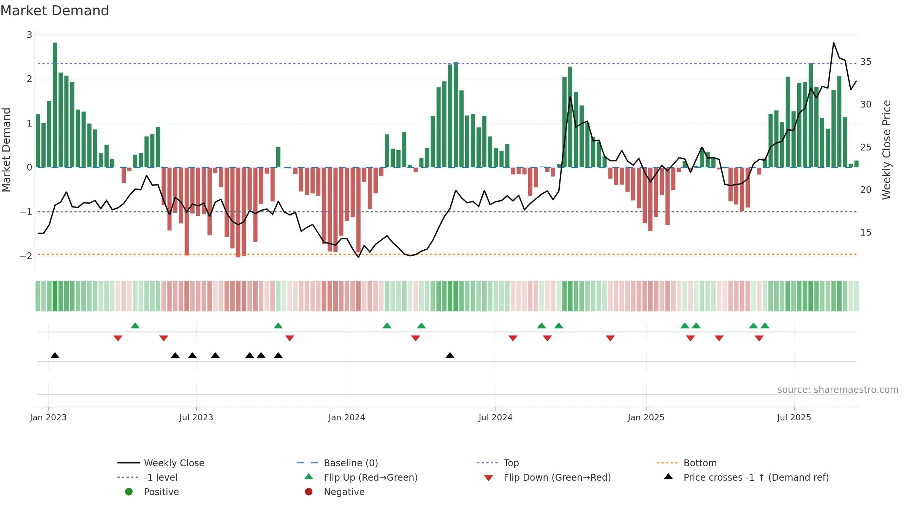
Task: Click the tallest green demand bar in January 2023
Action: coord(55,105)
